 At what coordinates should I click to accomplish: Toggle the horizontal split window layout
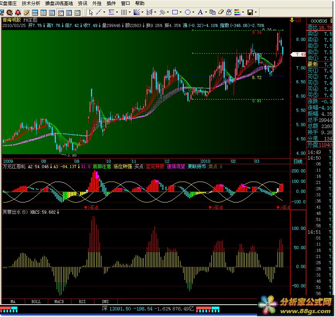35,12
